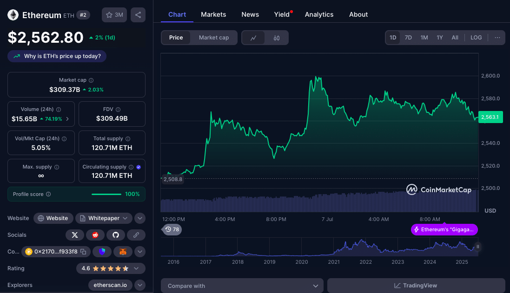The image size is (510, 293).
Task: Click the 120.71M ETH total supply value
Action: coord(112,148)
